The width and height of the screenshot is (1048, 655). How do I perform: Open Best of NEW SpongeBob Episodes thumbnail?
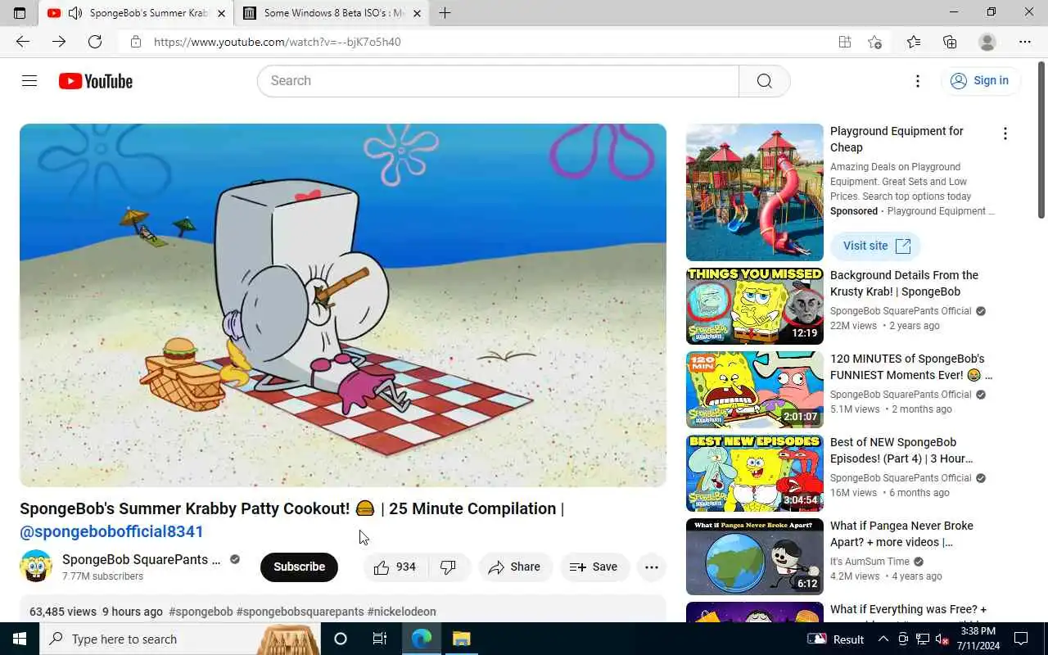(755, 473)
